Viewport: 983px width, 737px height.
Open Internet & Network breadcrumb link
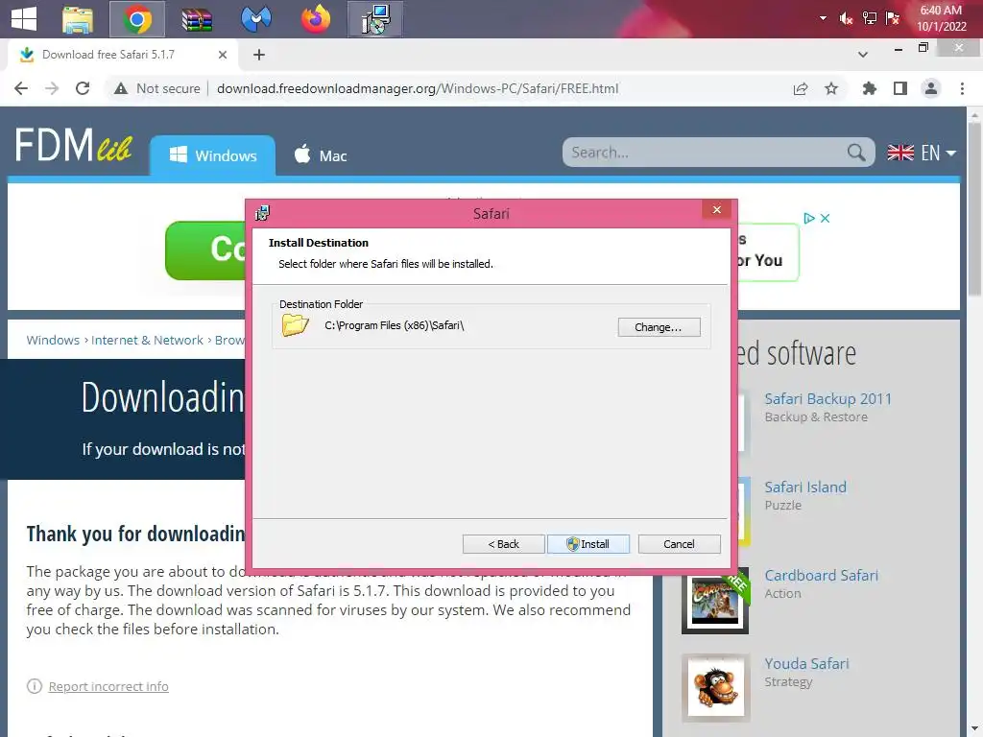pos(147,340)
